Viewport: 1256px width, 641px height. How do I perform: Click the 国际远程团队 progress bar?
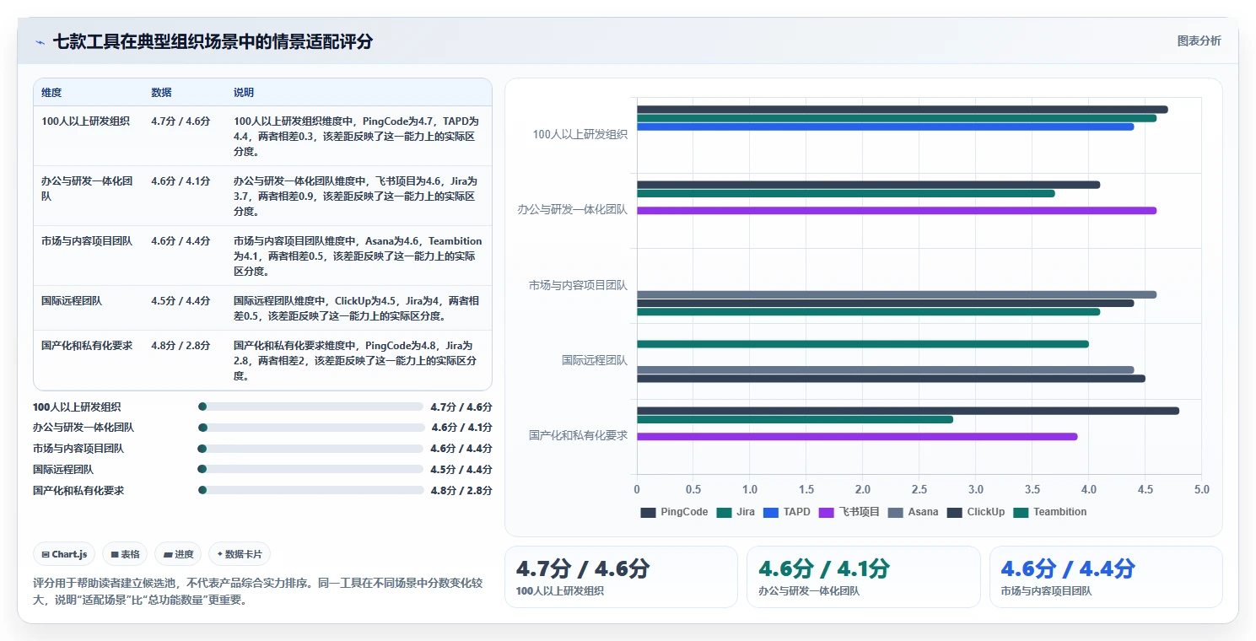(310, 469)
